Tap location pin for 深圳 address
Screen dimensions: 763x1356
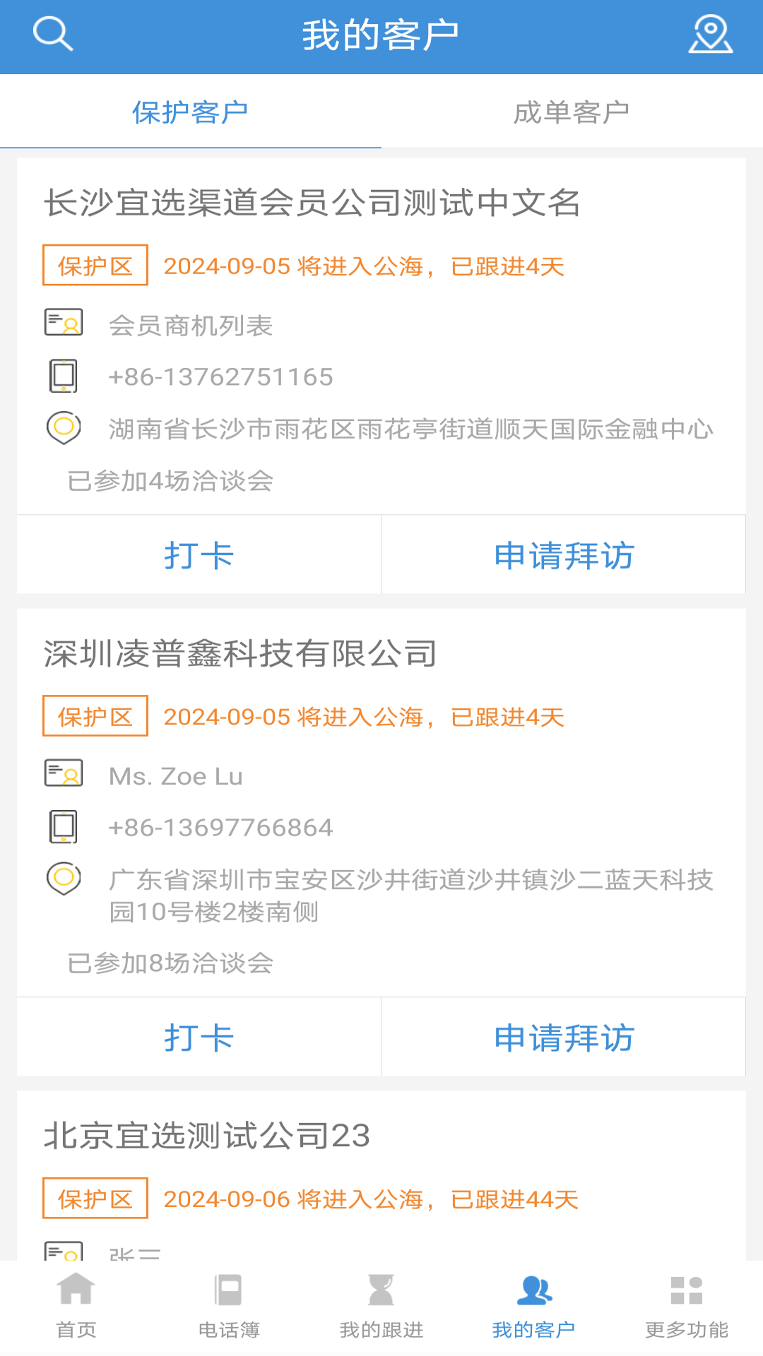pyautogui.click(x=64, y=879)
